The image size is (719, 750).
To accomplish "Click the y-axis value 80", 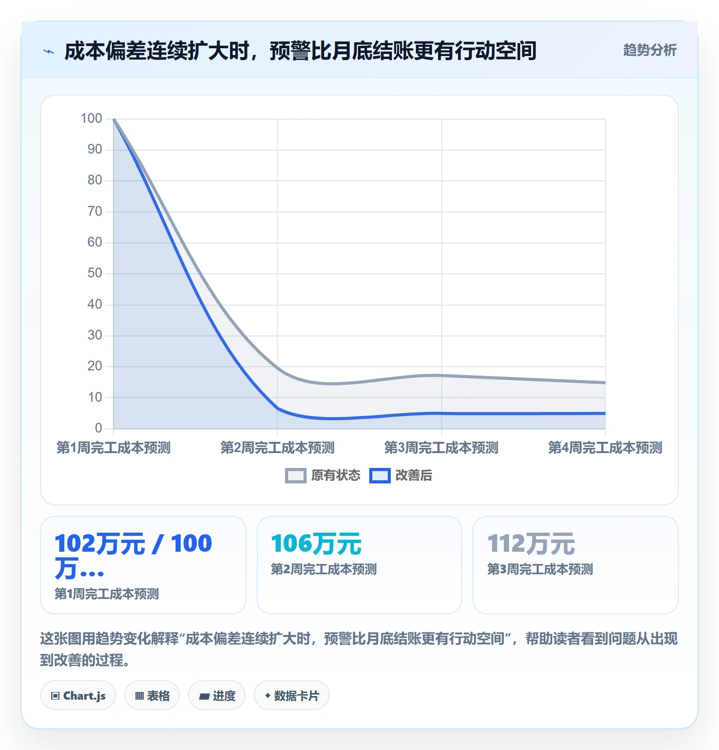I will click(x=95, y=180).
